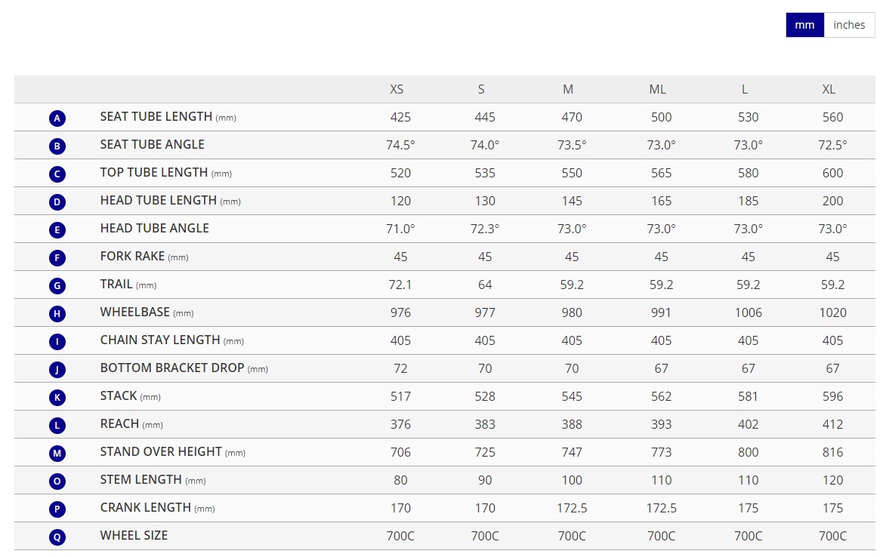Viewport: 886px width, 557px height.
Task: Select the M marker for Stand Over Height
Action: point(57,454)
